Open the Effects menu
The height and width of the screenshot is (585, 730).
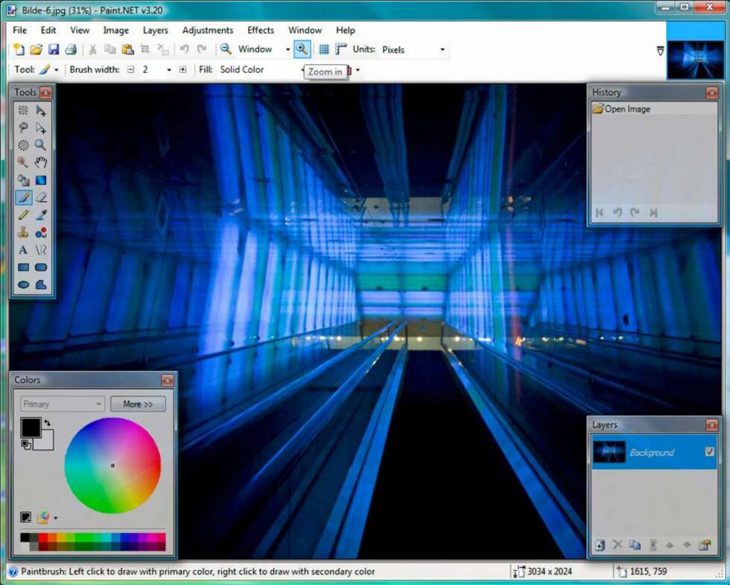[260, 31]
